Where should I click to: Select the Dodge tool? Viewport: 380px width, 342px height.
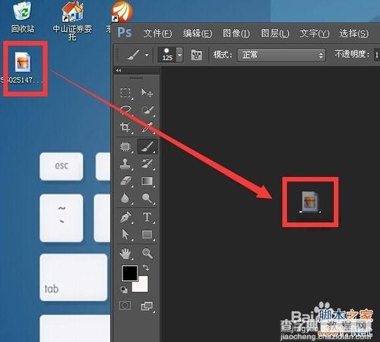[147, 198]
